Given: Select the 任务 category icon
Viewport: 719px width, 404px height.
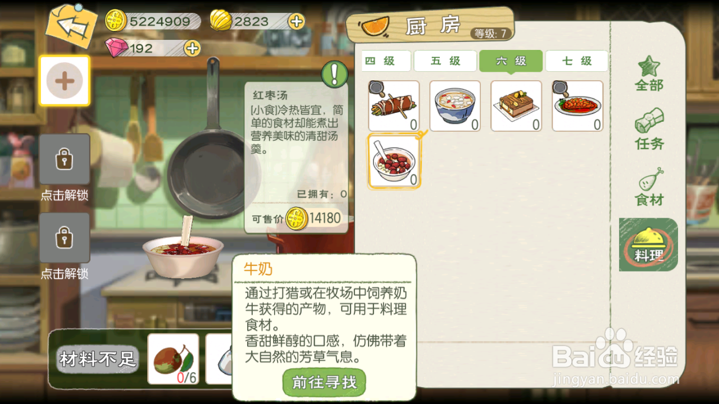Looking at the screenshot, I should (x=649, y=129).
